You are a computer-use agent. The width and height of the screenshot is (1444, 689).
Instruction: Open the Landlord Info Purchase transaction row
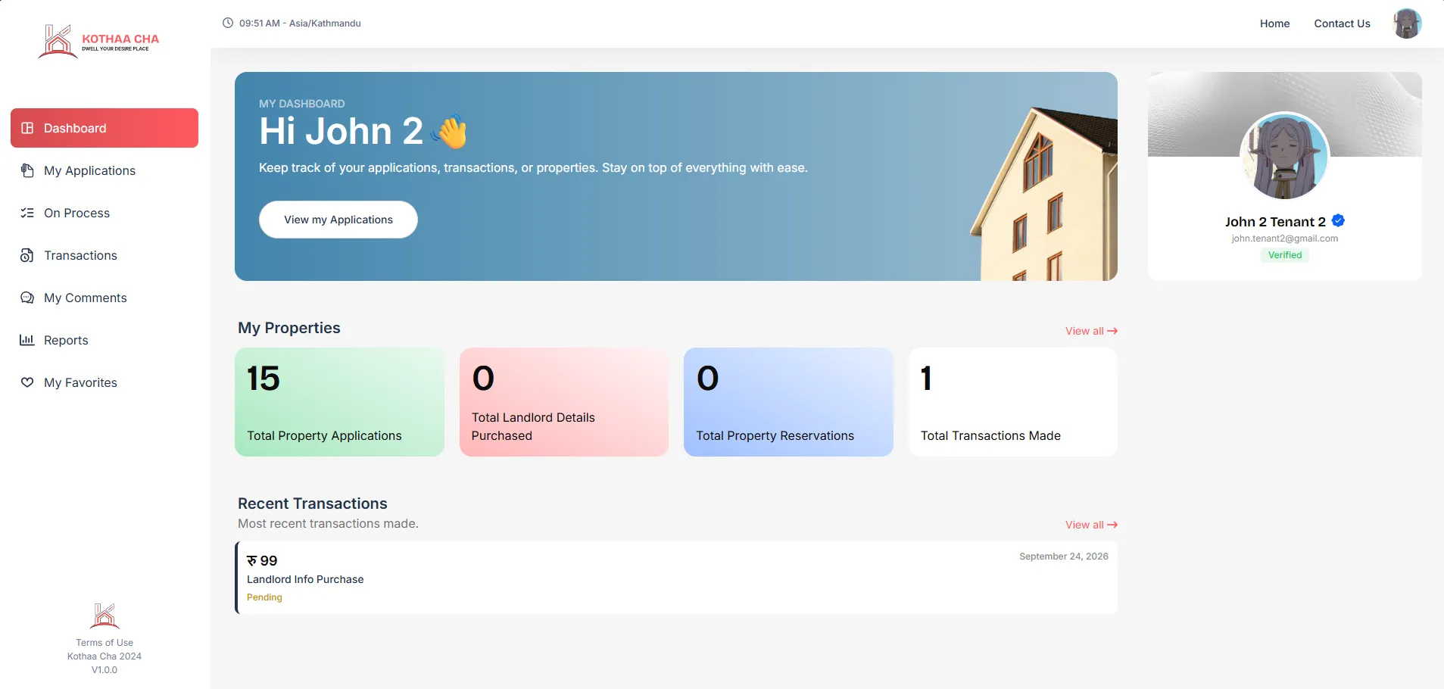point(676,578)
